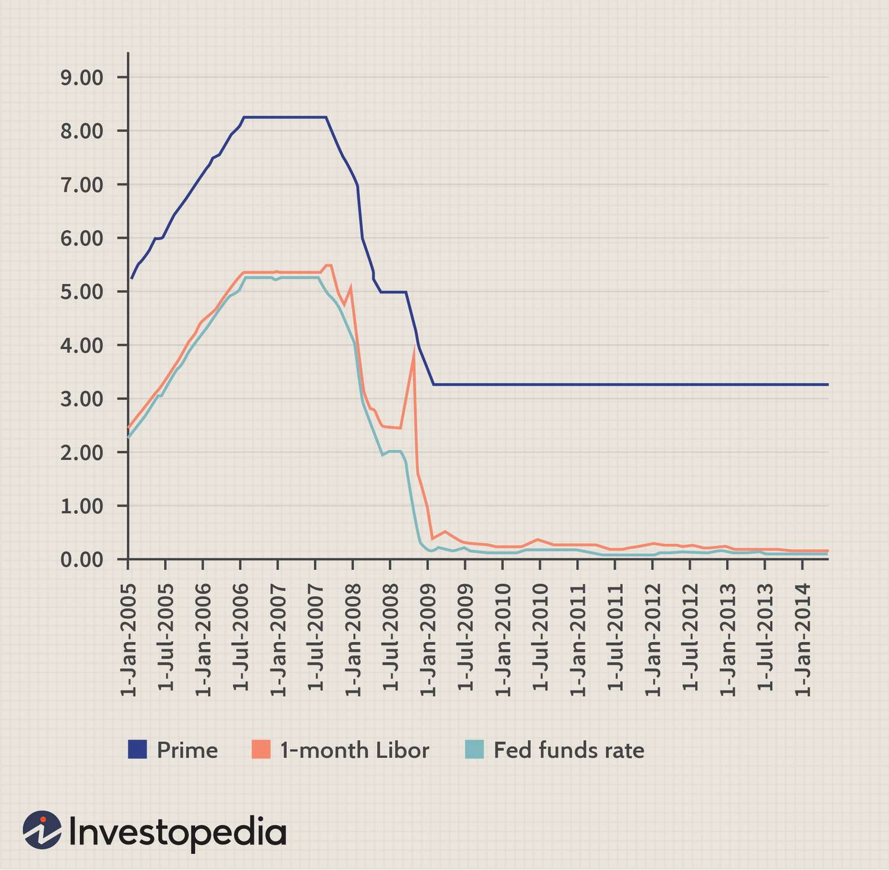Click the Prime line's 8.25 plateau

coord(284,117)
